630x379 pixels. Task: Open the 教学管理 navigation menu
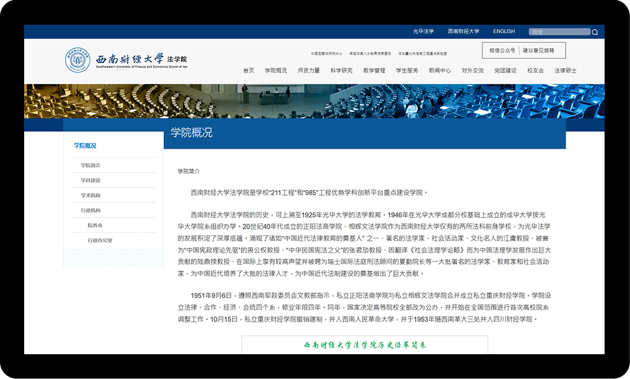point(374,71)
